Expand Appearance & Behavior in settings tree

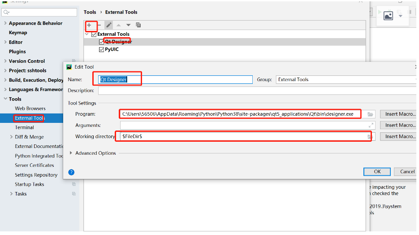click(x=5, y=23)
